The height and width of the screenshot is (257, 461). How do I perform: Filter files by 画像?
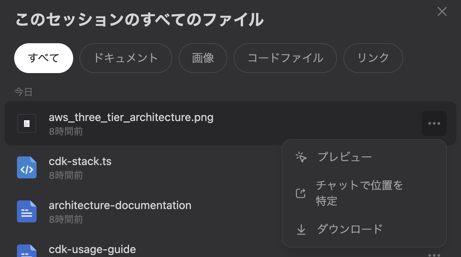[203, 58]
